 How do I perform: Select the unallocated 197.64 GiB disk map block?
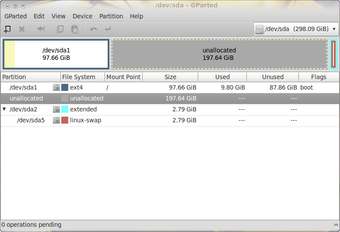point(219,54)
